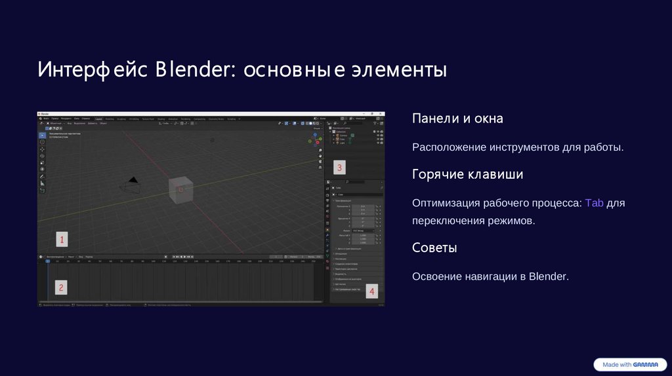Open the Output properties tab icon

327,200
